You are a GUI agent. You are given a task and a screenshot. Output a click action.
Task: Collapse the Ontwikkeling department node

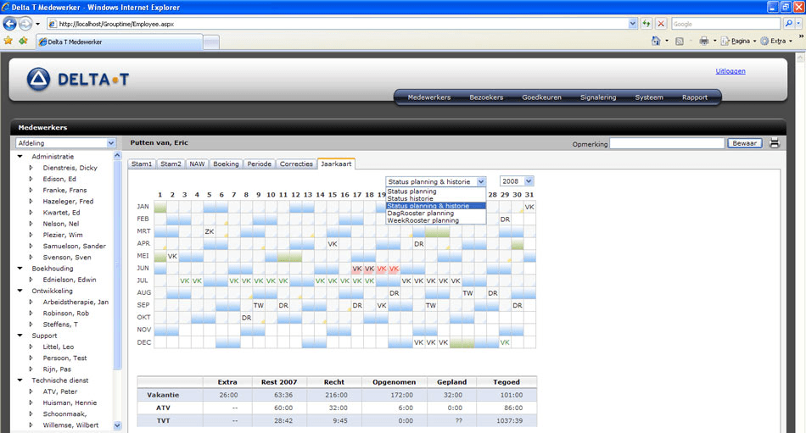(20, 291)
